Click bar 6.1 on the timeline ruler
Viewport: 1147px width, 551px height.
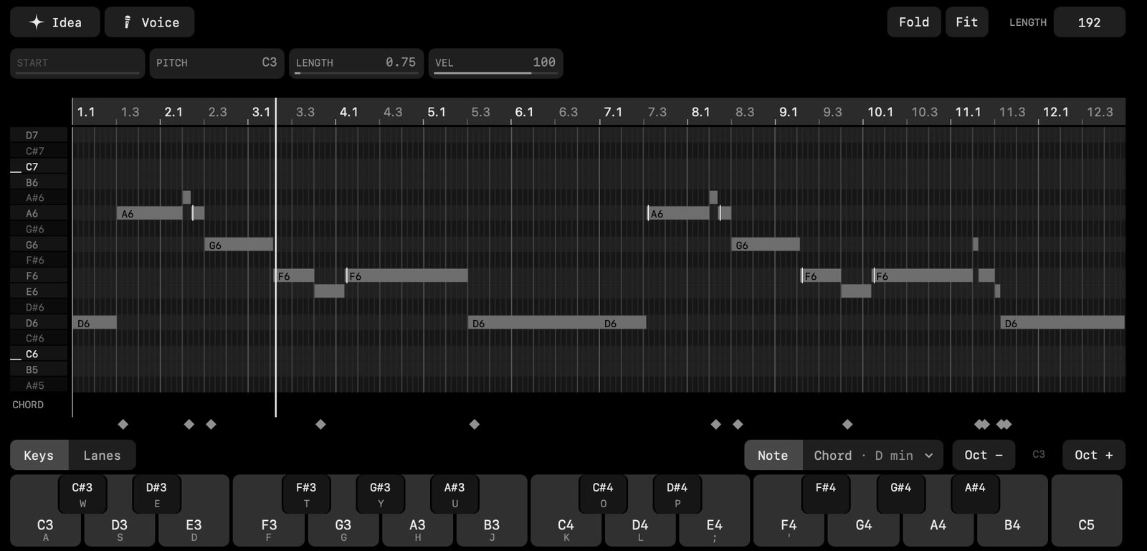point(524,112)
